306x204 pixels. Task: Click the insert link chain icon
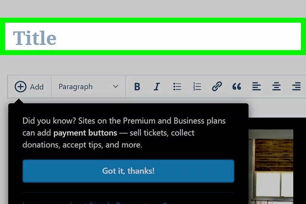click(x=216, y=87)
